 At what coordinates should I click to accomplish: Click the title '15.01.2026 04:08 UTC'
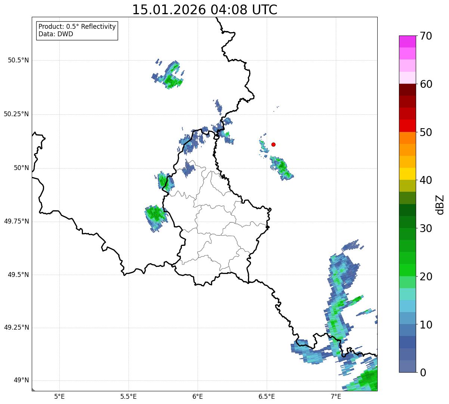coord(205,10)
